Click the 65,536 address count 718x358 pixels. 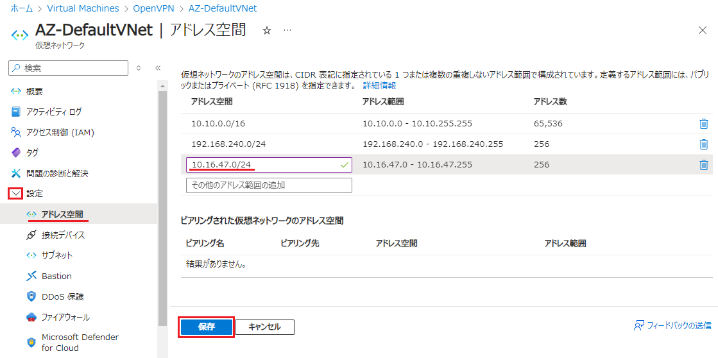(x=548, y=124)
